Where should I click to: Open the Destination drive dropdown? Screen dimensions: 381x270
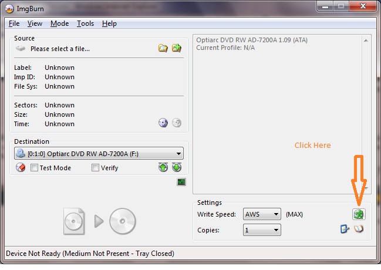99,154
